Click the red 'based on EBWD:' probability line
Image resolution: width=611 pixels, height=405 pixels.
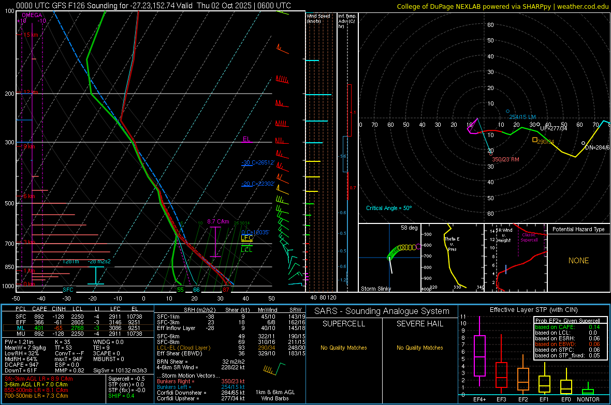(x=568, y=344)
